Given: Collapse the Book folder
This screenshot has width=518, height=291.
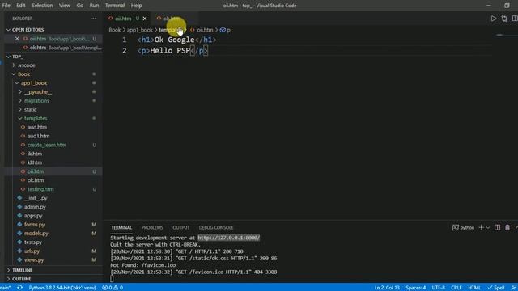Looking at the screenshot, I should pyautogui.click(x=23, y=74).
